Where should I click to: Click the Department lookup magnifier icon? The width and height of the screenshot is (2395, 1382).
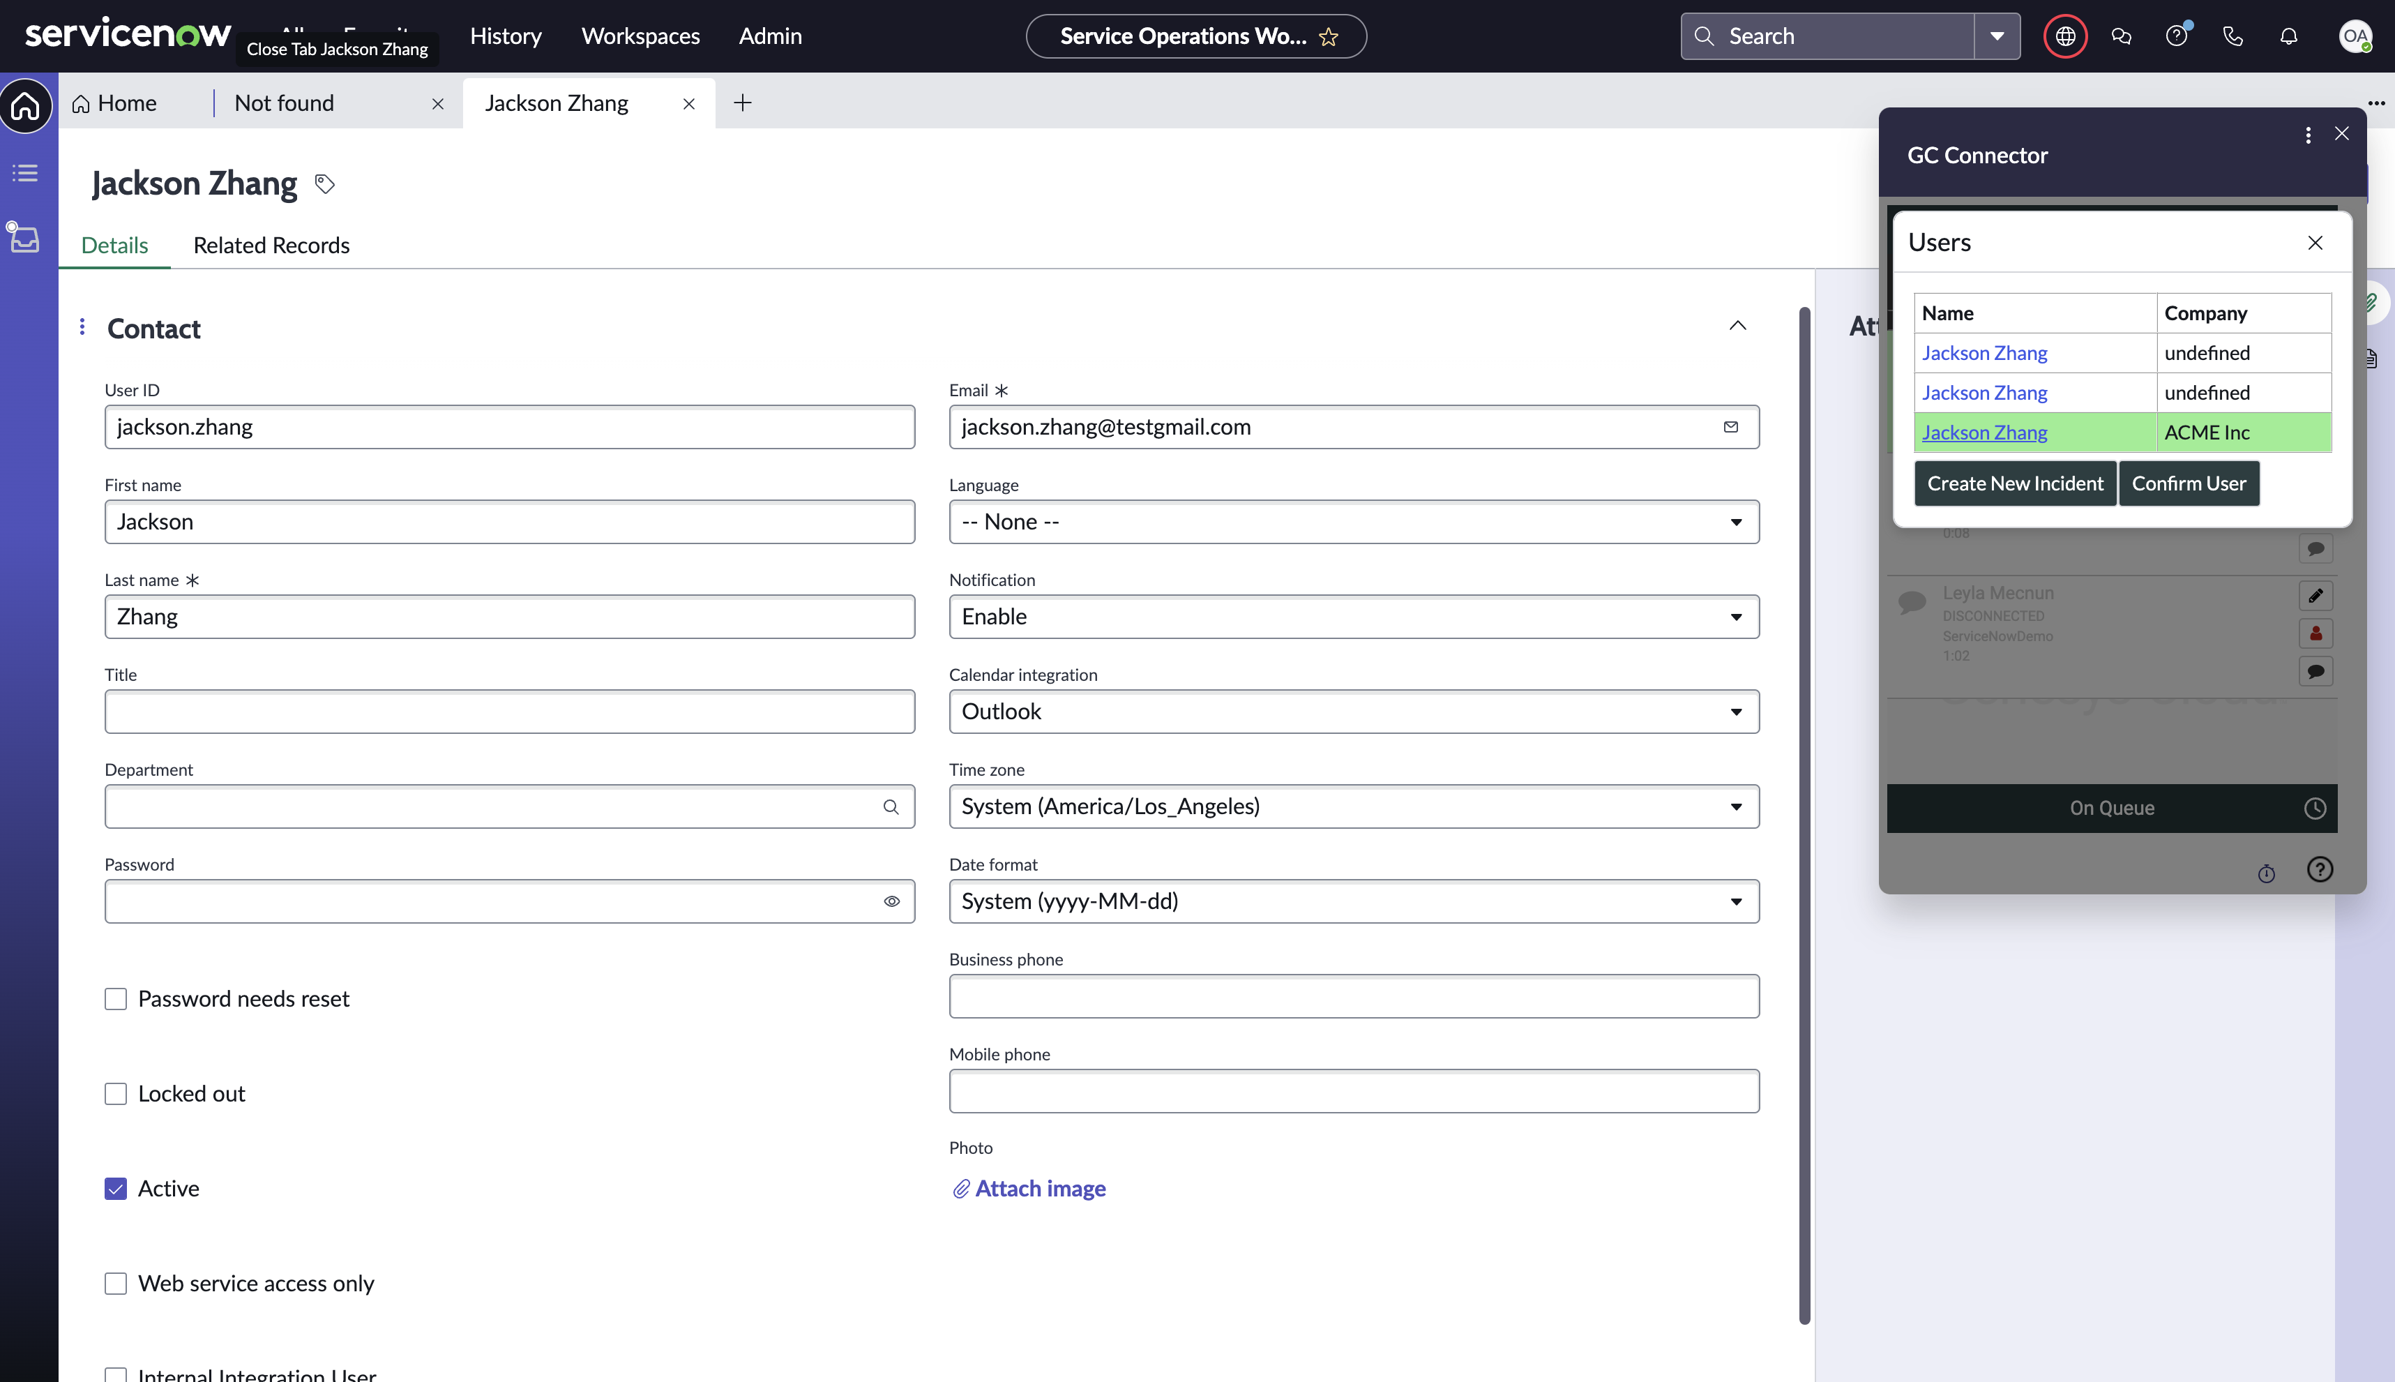(890, 806)
